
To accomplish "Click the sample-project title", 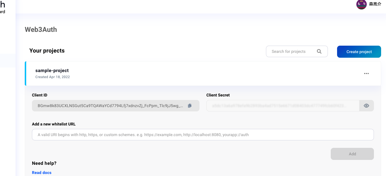I will (52, 70).
